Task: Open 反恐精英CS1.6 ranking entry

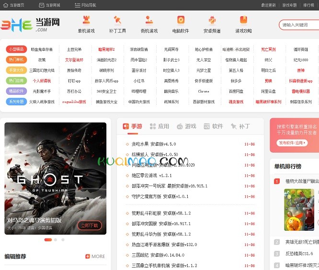Action: click(299, 254)
